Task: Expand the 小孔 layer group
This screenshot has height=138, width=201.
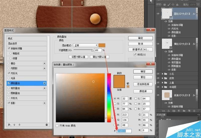Action: click(162, 74)
